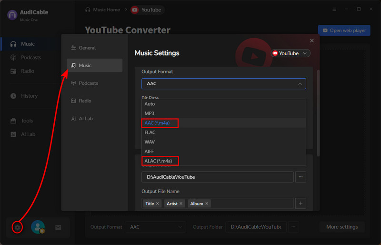
Task: Open settings via gear icon
Action: 17,227
